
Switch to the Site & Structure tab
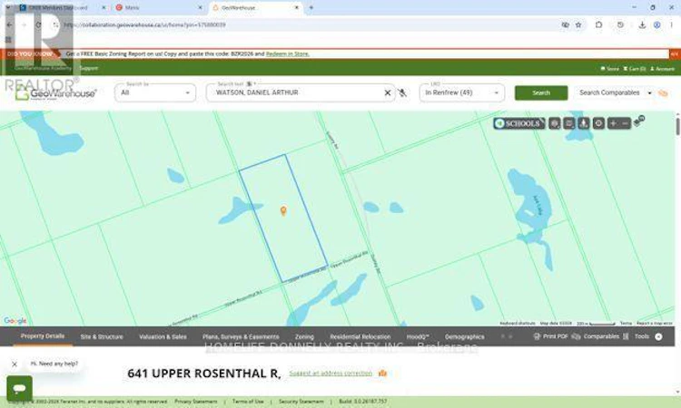point(102,337)
